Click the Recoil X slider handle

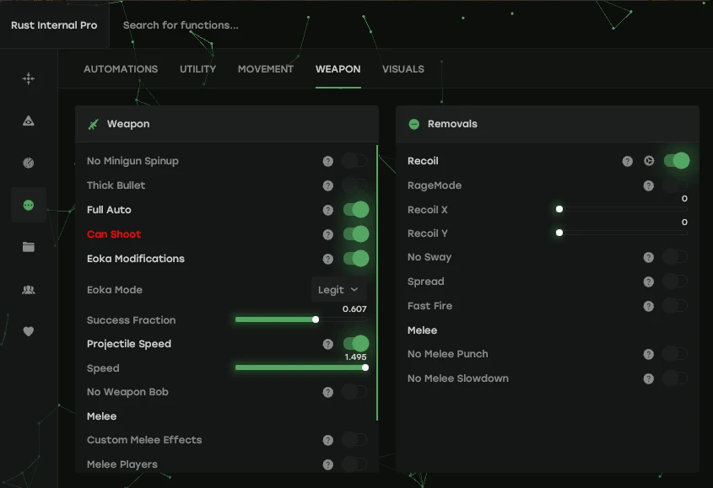[559, 209]
